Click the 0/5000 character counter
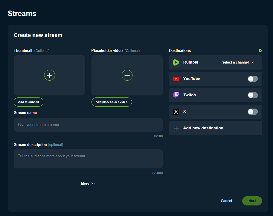Viewport: 273px width, 216px height. point(158,173)
